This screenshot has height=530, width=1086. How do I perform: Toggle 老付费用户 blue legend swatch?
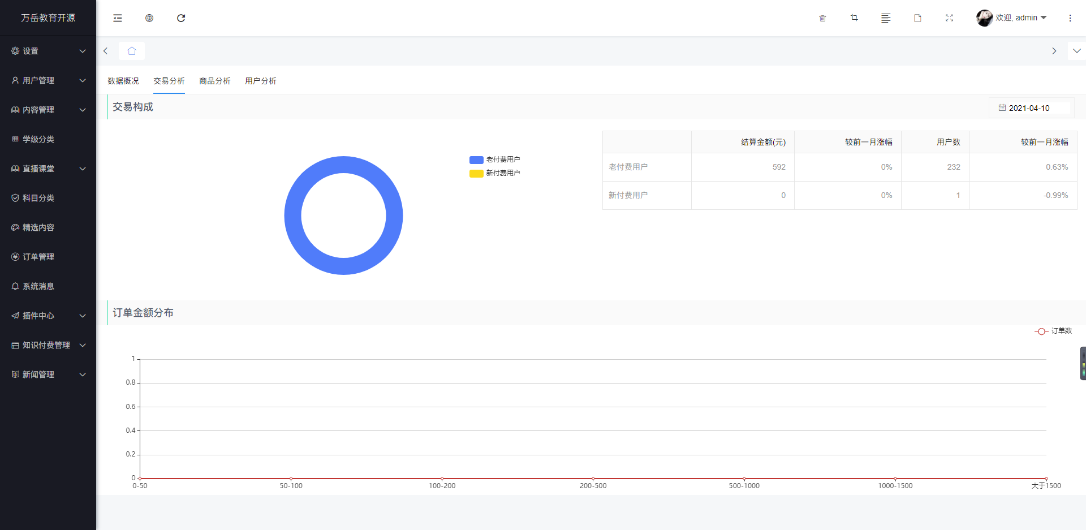(476, 160)
